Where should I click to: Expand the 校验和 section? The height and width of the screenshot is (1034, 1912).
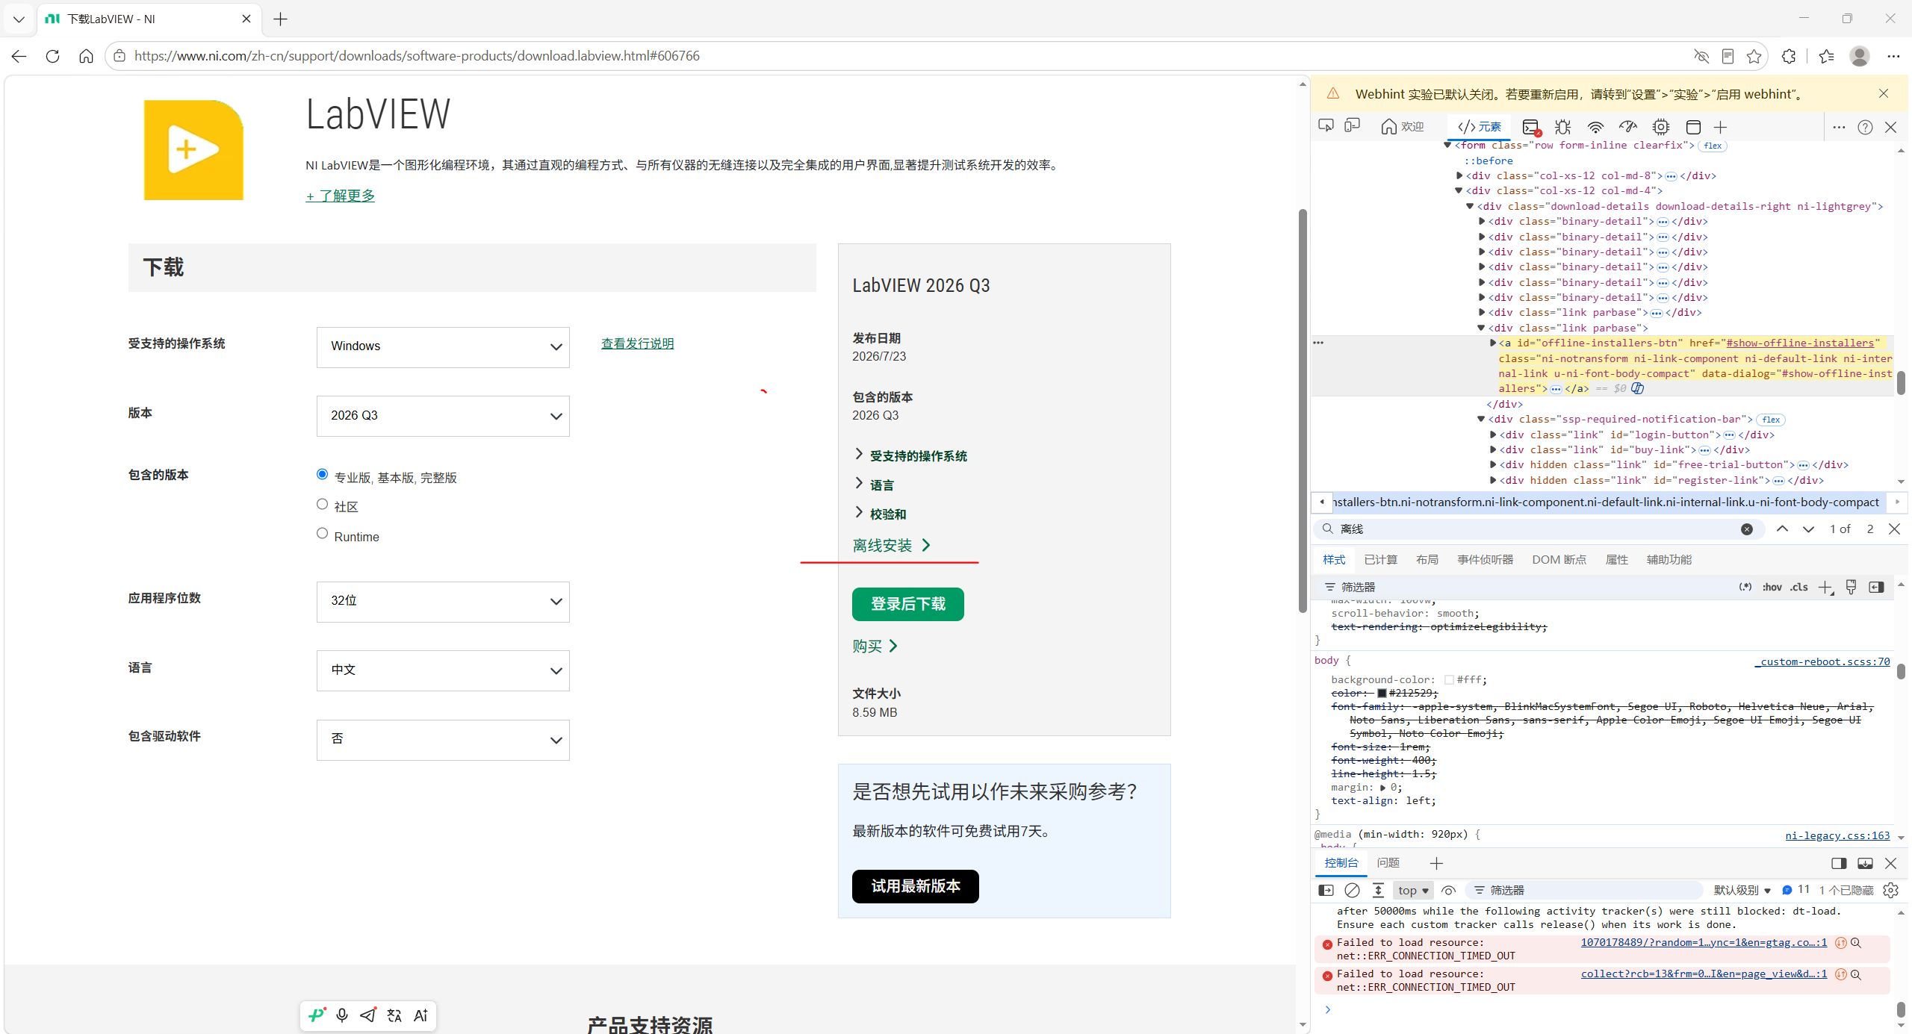(x=880, y=514)
